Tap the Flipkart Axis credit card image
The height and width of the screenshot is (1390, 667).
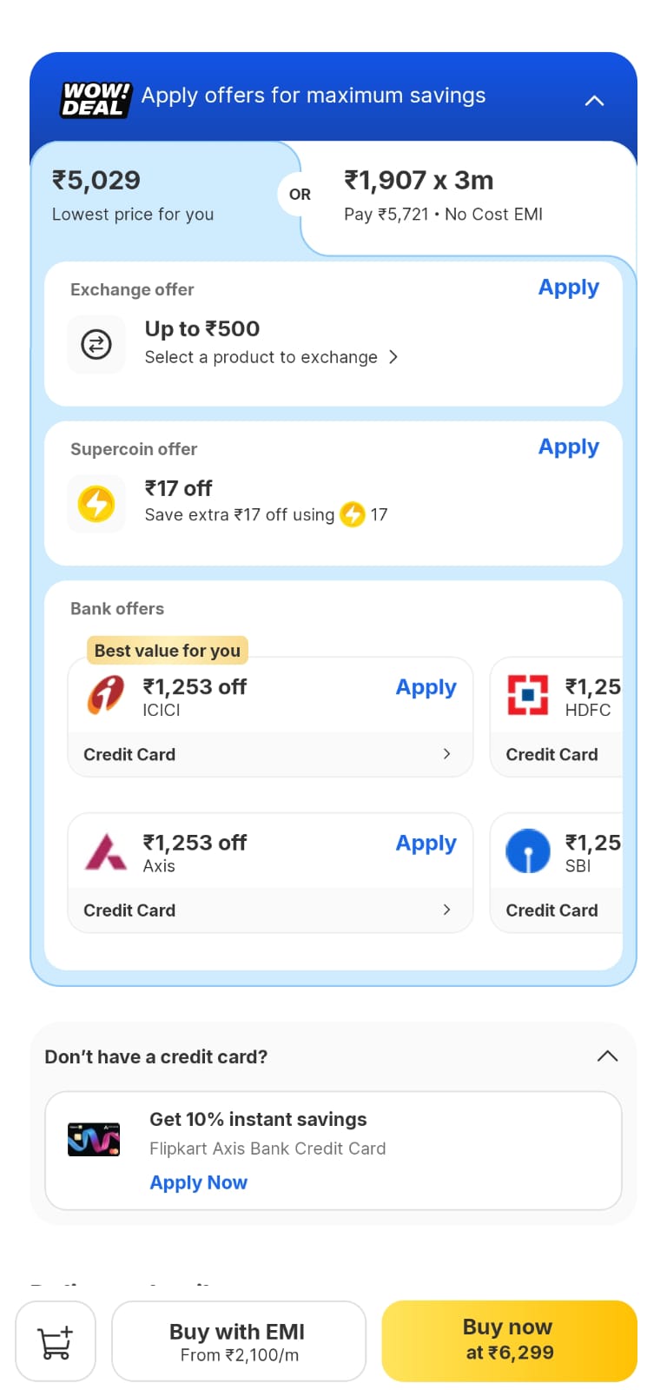94,1139
